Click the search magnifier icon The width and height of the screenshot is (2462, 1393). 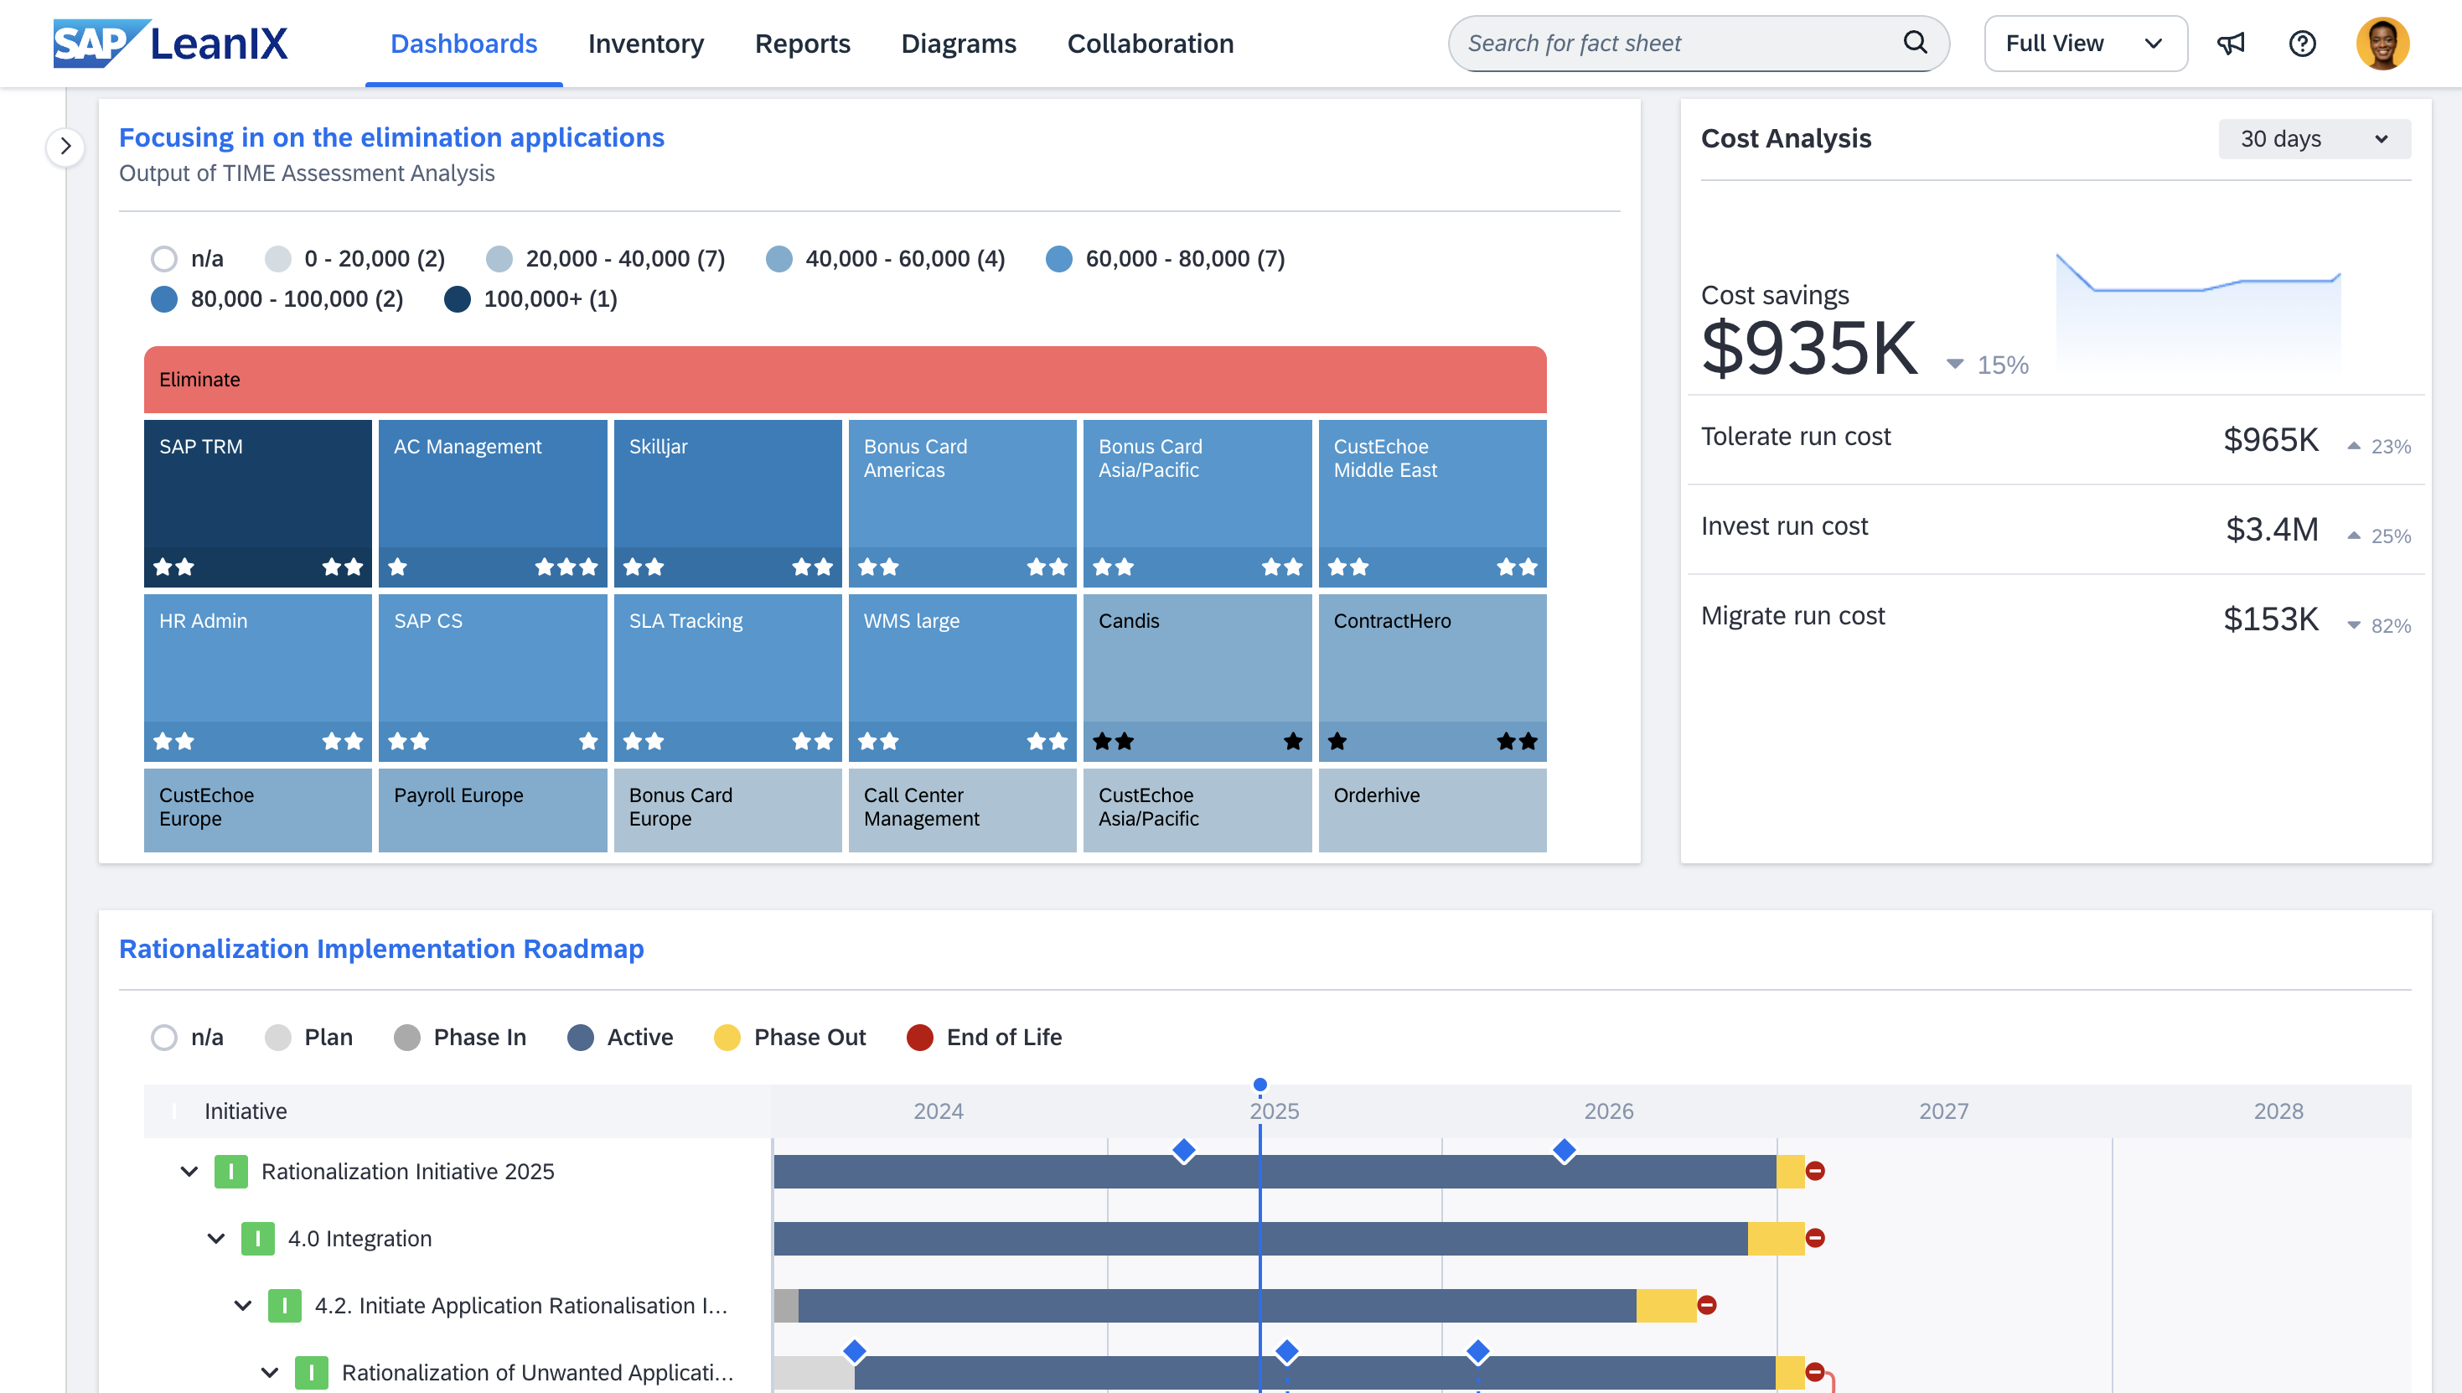point(1915,42)
